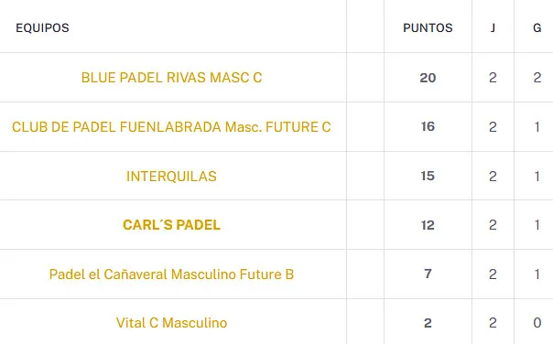This screenshot has width=553, height=344.
Task: Click the J column header
Action: pos(493,27)
